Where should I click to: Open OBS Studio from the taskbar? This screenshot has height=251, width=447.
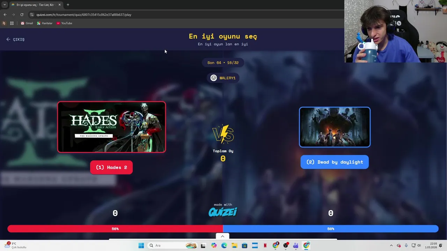tap(286, 245)
